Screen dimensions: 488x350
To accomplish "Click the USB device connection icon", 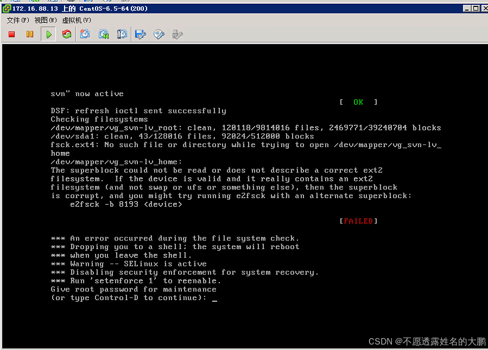I will [x=178, y=34].
